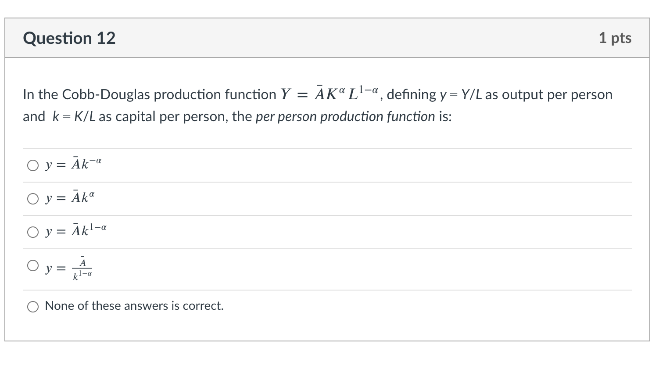Select the answer y = Āk⁻ᵅ
The width and height of the screenshot is (659, 366).
click(33, 165)
